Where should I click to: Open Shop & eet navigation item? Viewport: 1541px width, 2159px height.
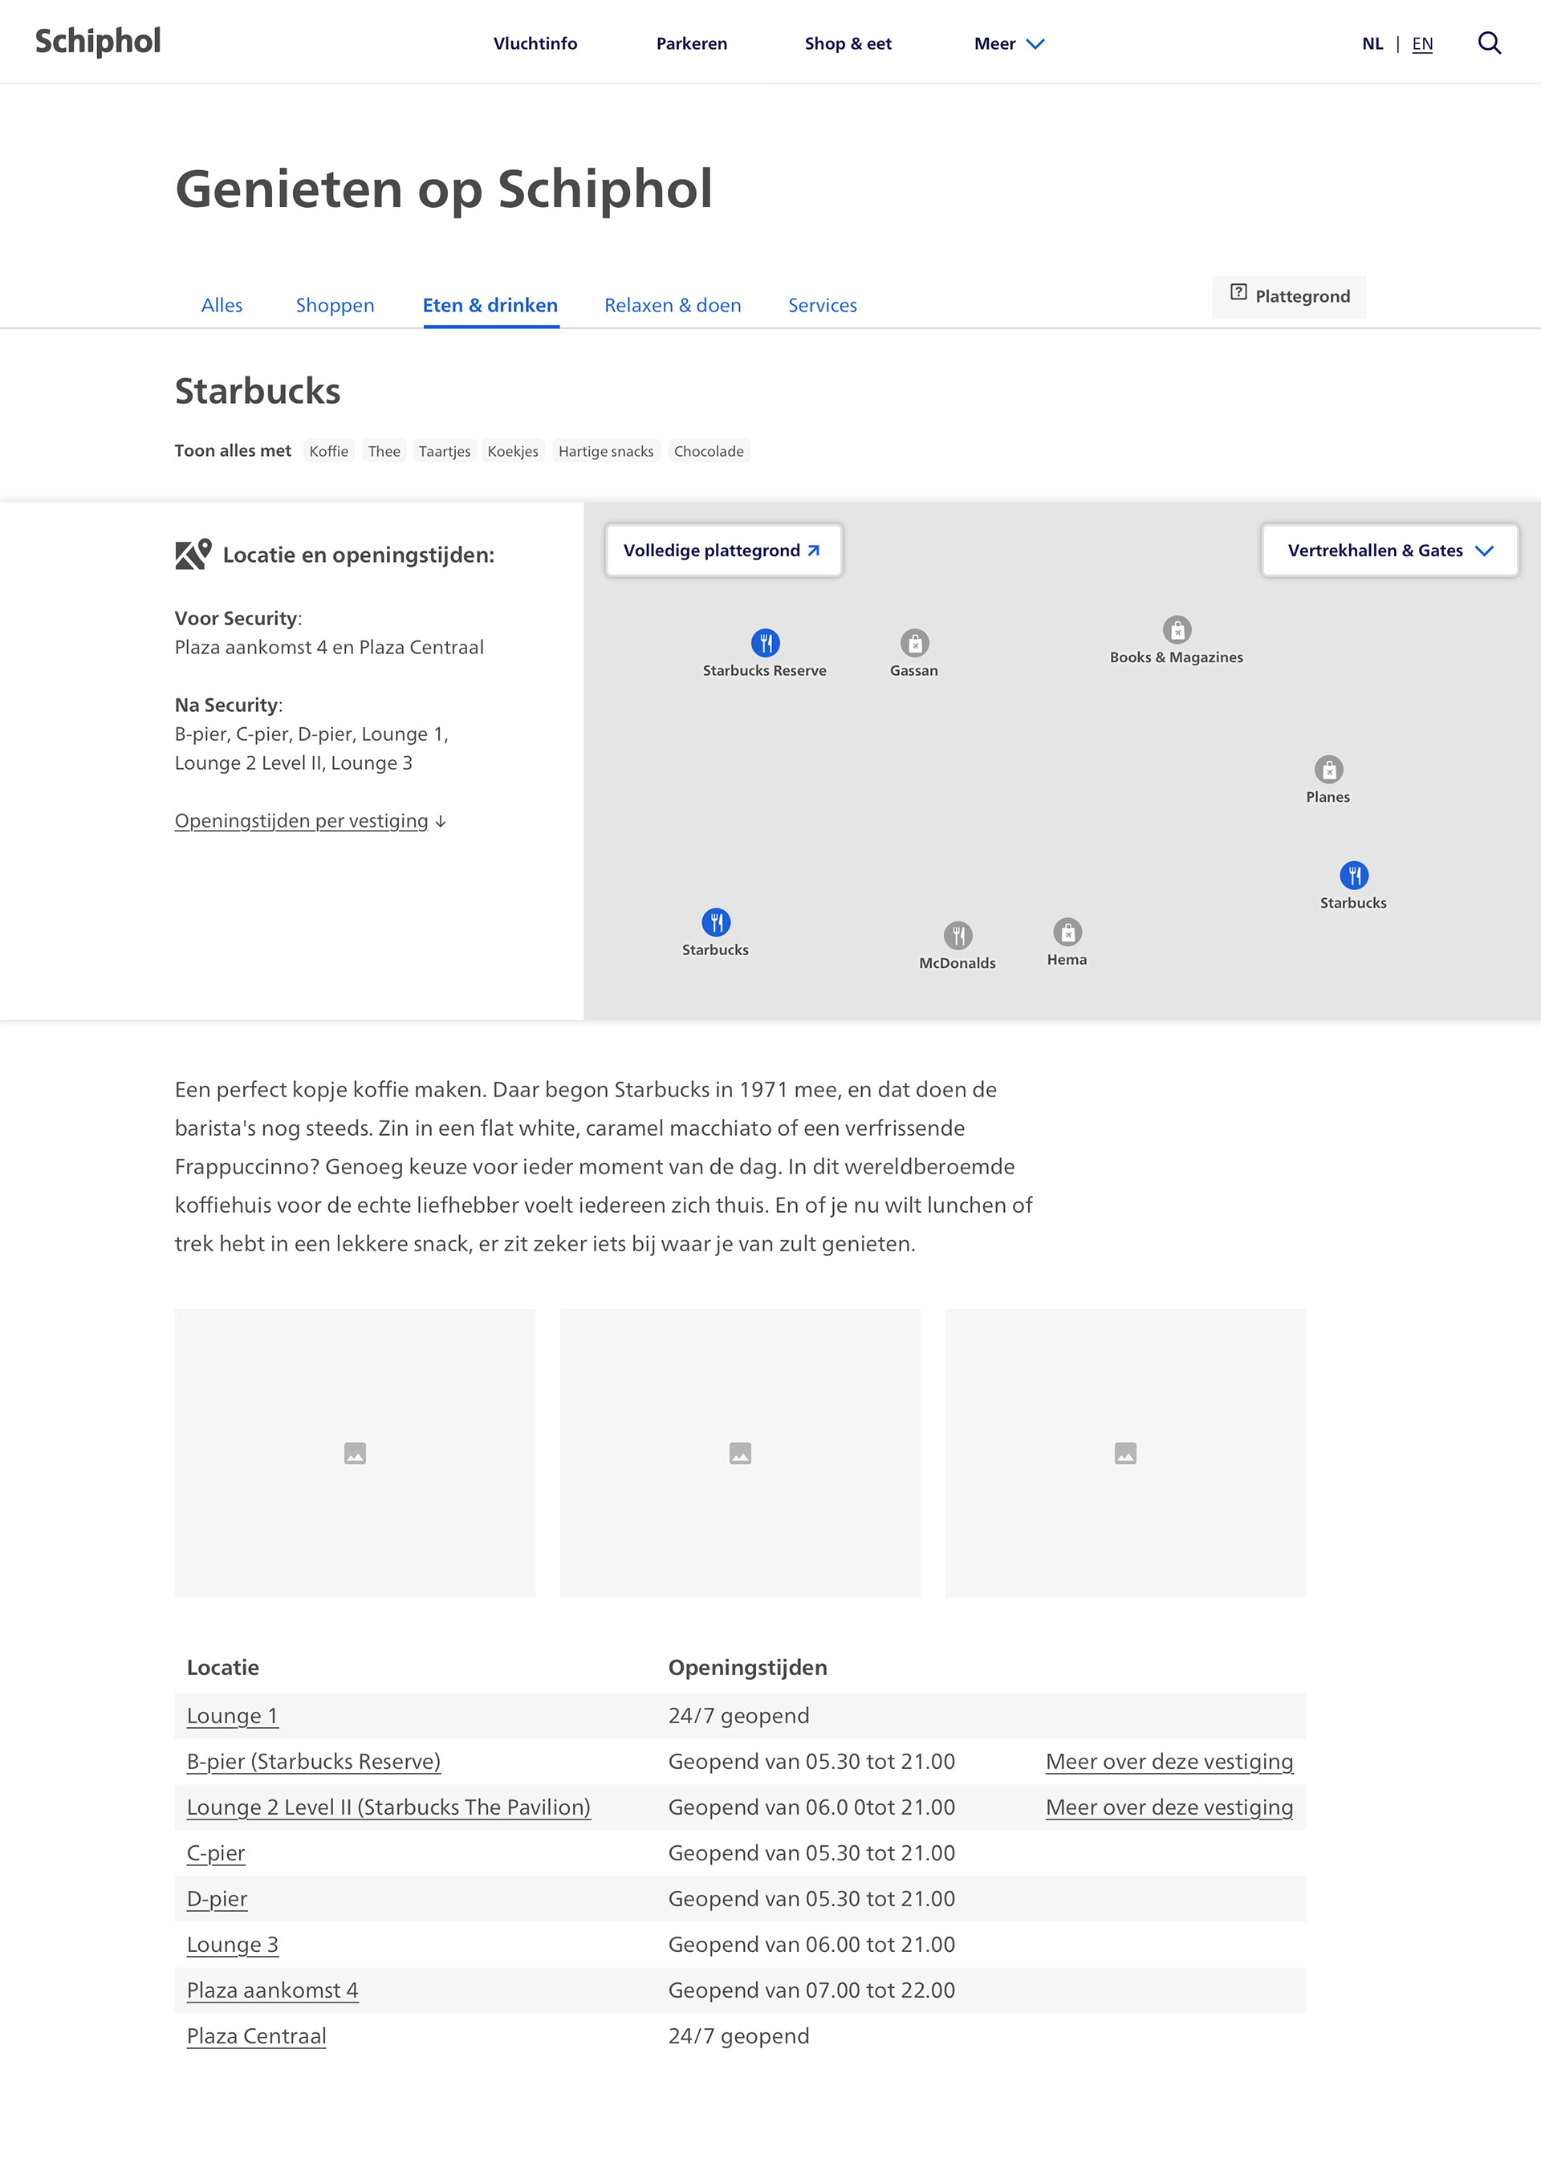coord(848,43)
